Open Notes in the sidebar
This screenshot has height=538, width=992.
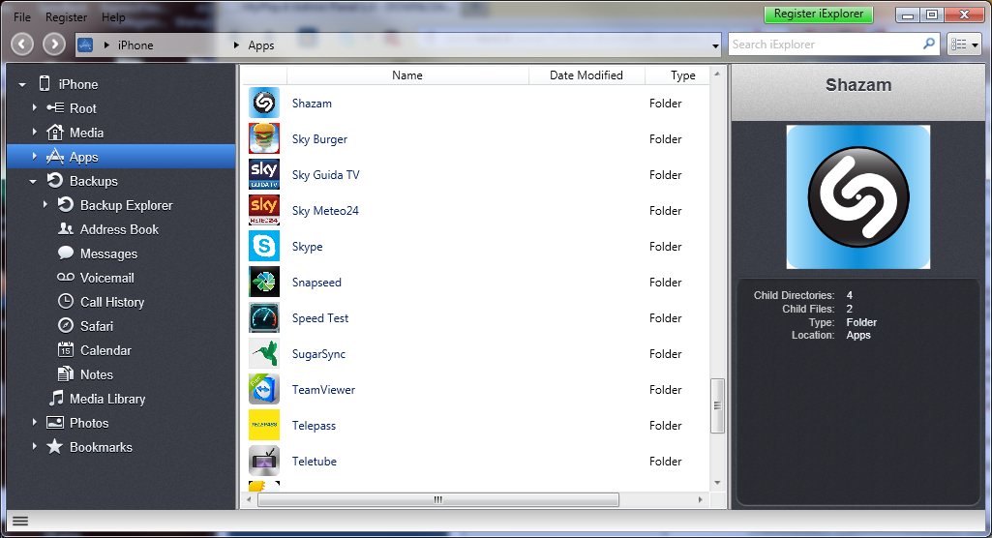(96, 374)
